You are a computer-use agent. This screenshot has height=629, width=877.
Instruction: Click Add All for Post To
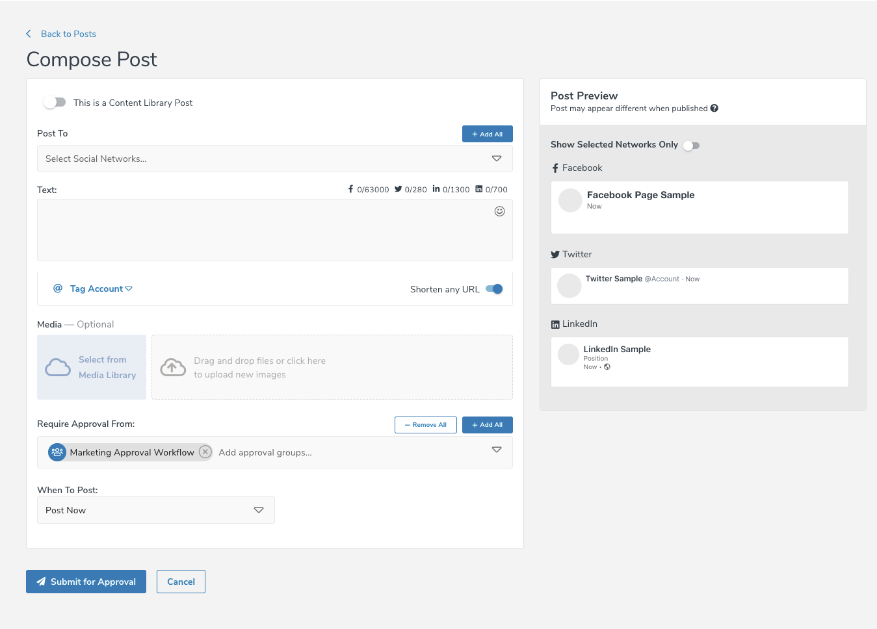(x=488, y=134)
